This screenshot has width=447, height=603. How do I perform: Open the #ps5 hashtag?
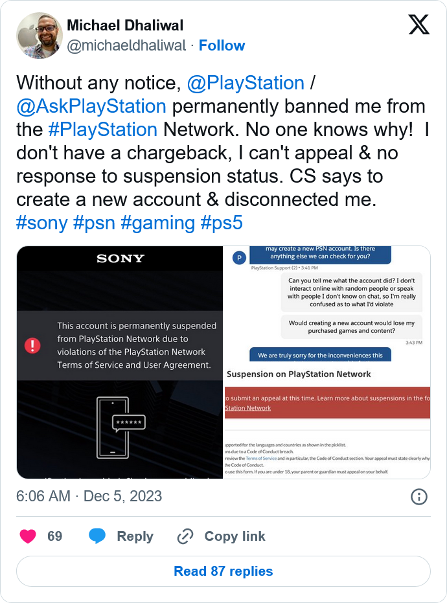(222, 223)
